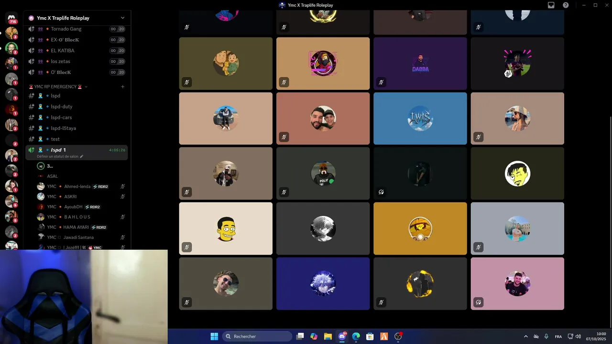Select the white-haired anime avatar on blue tile

click(323, 284)
